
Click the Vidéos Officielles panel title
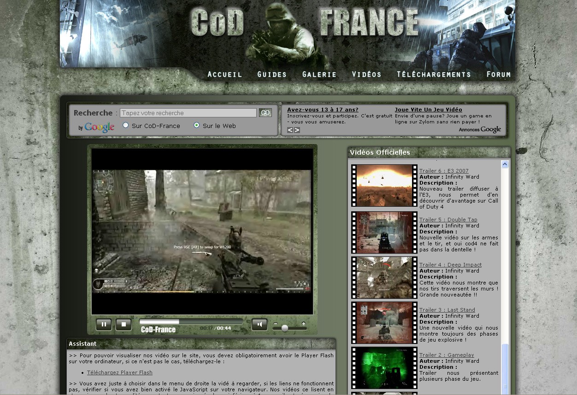pos(380,152)
